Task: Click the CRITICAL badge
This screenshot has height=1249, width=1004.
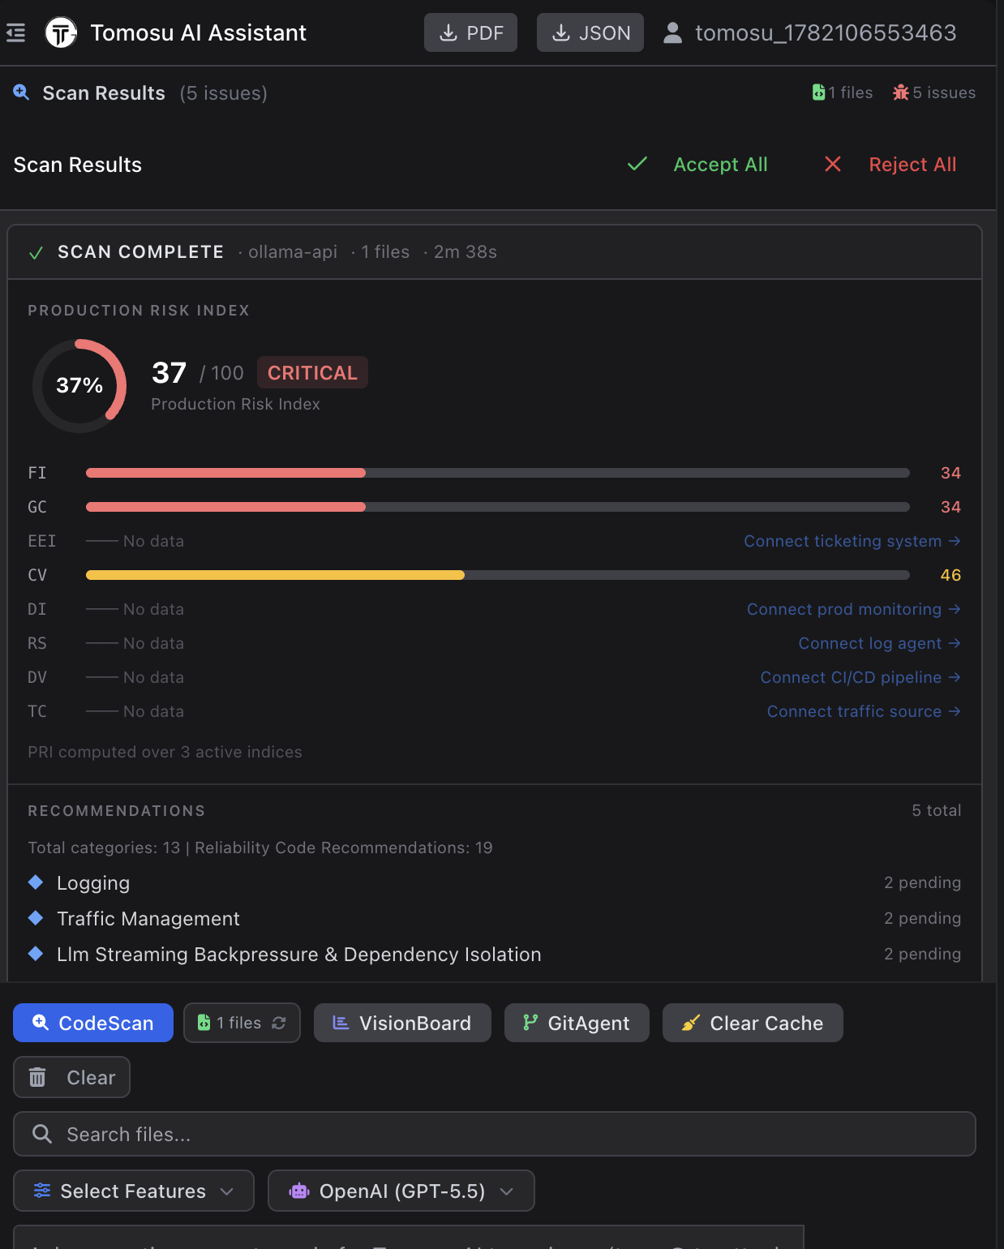Action: (x=312, y=372)
